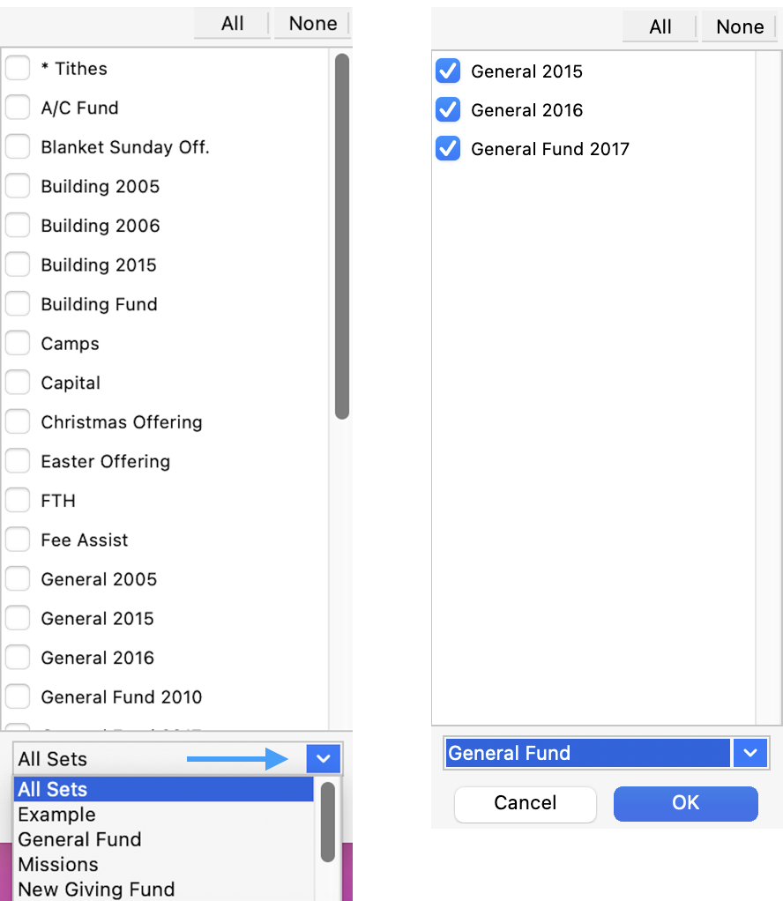Open the All Sets dropdown arrow
This screenshot has height=901, width=783.
pyautogui.click(x=324, y=758)
